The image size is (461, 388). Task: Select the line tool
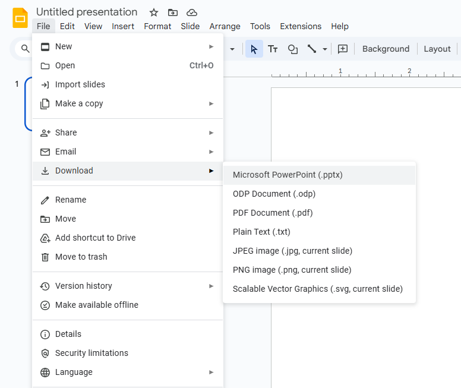click(x=312, y=49)
